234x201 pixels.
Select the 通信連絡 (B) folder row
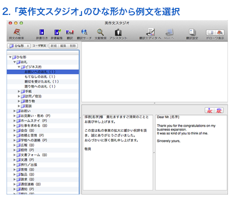[x=43, y=184]
